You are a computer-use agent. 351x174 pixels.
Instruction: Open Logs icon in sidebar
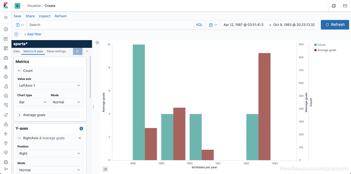(x=6, y=96)
